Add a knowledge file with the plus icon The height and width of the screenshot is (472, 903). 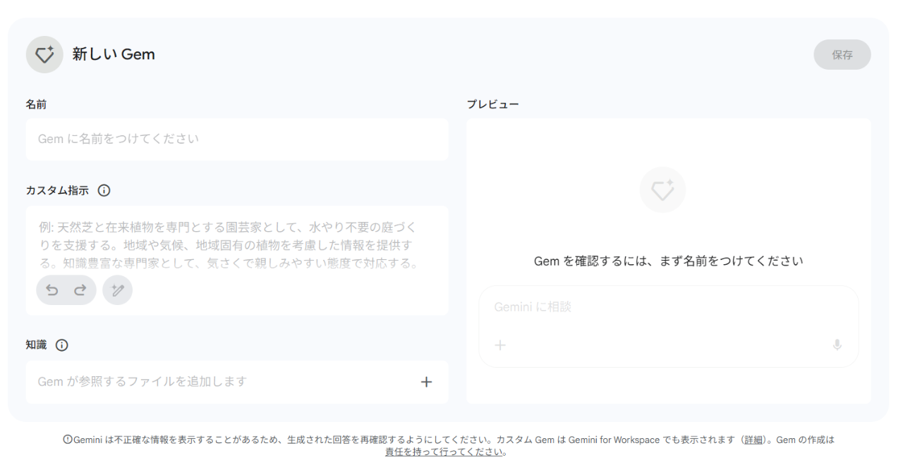(x=426, y=382)
